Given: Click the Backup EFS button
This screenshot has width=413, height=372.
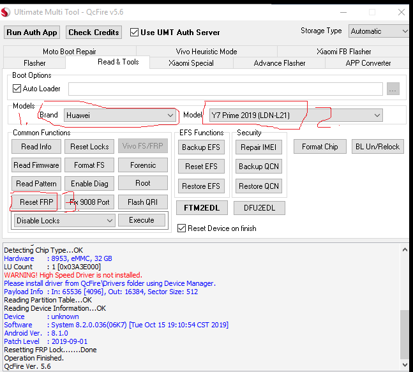Looking at the screenshot, I should 201,147.
